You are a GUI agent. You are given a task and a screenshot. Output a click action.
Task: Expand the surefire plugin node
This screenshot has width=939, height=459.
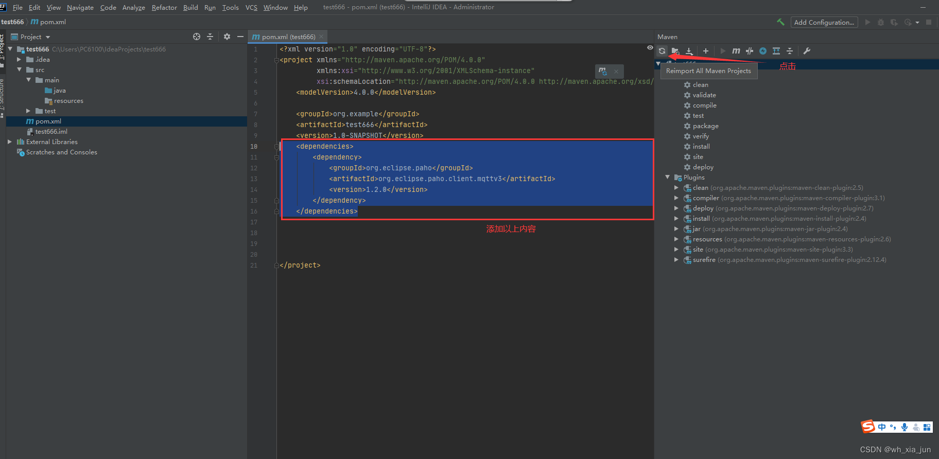point(676,260)
